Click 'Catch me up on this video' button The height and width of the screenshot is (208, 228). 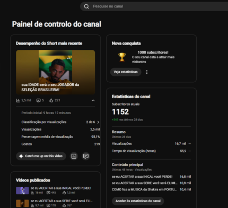pos(41,156)
